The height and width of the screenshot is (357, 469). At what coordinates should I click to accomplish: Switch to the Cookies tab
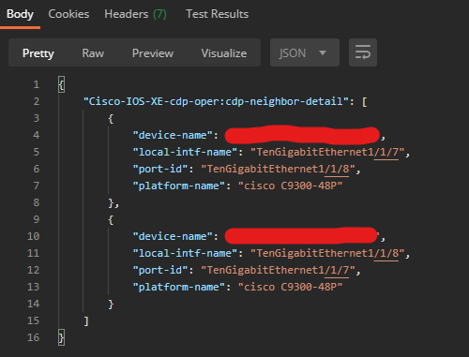68,14
